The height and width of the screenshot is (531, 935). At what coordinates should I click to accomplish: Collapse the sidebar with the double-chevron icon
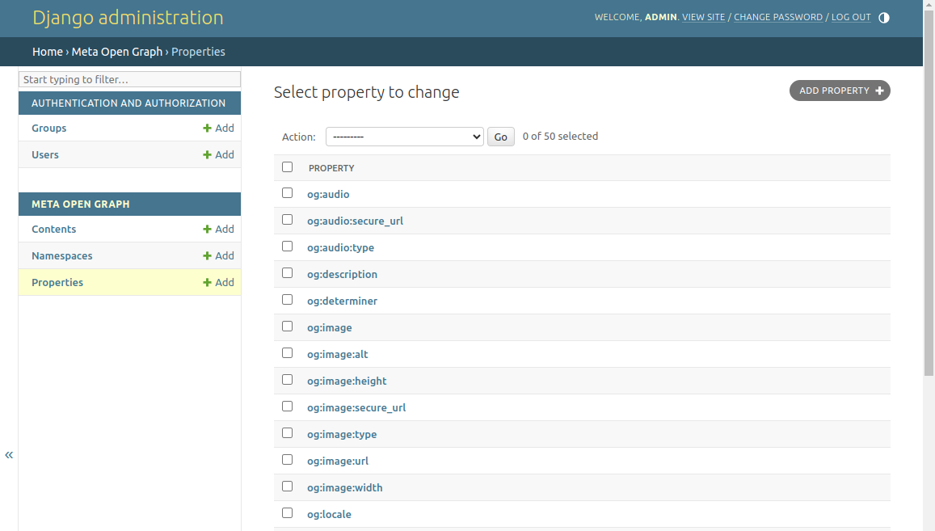[x=9, y=455]
